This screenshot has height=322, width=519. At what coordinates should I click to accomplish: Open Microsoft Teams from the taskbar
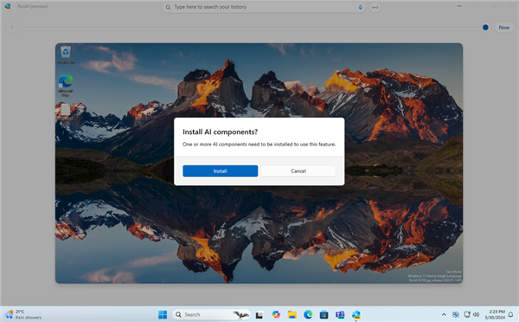340,314
